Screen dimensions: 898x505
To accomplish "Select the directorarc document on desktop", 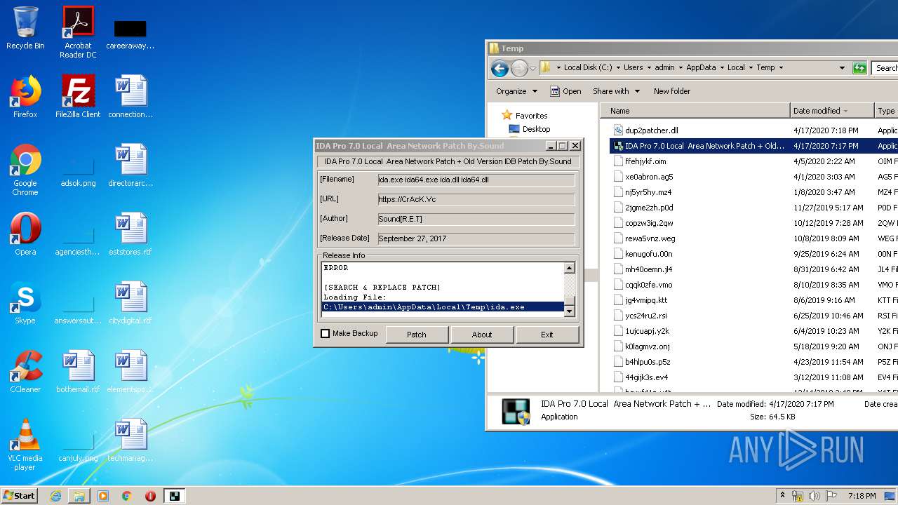I will [x=130, y=166].
